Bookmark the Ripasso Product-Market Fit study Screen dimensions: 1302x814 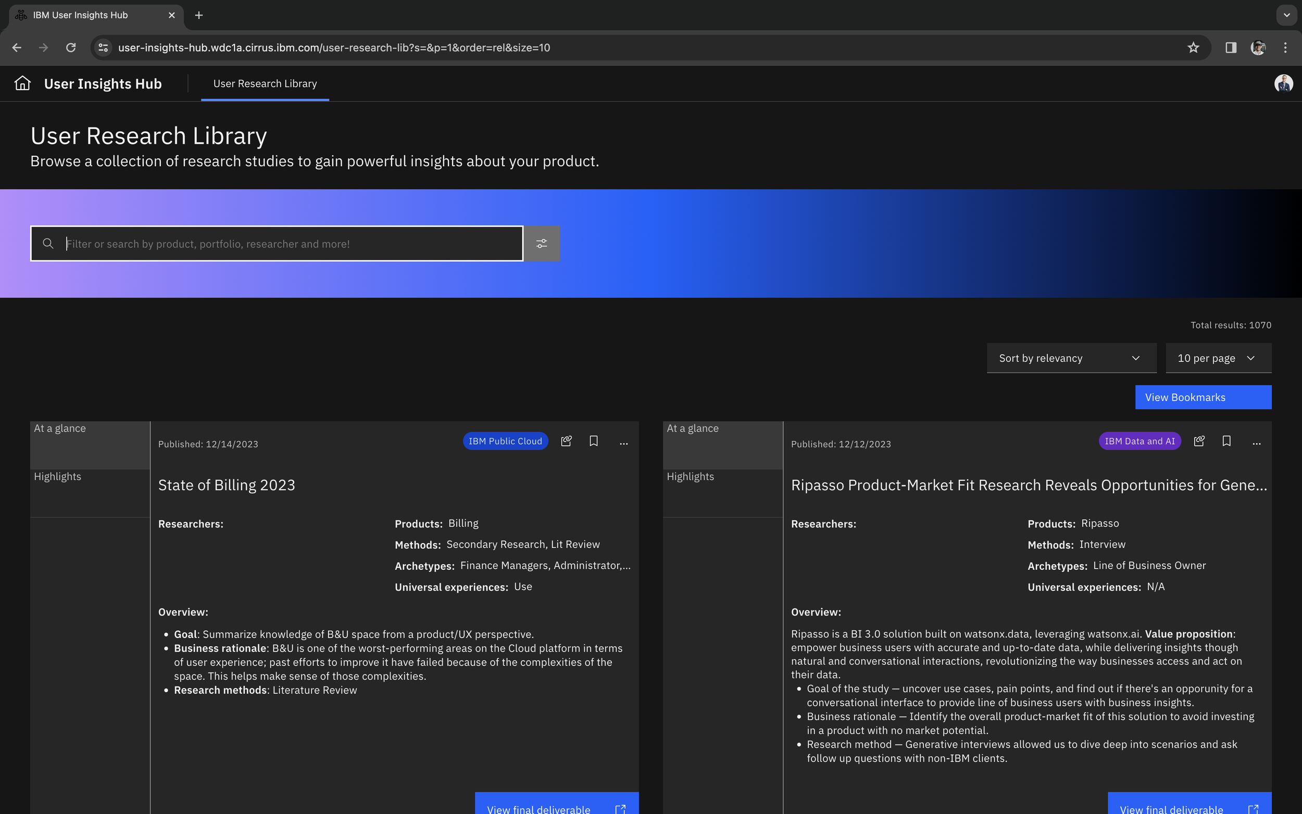(x=1226, y=442)
